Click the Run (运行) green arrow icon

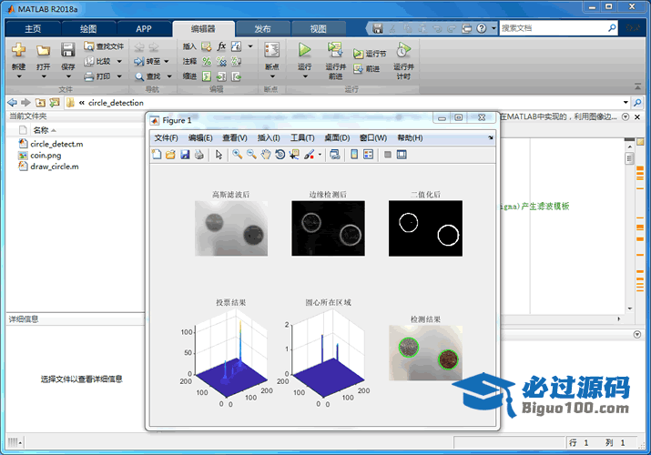click(305, 50)
